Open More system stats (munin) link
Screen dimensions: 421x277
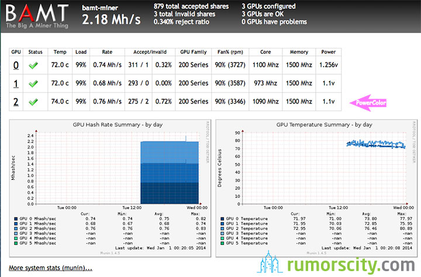[50, 268]
